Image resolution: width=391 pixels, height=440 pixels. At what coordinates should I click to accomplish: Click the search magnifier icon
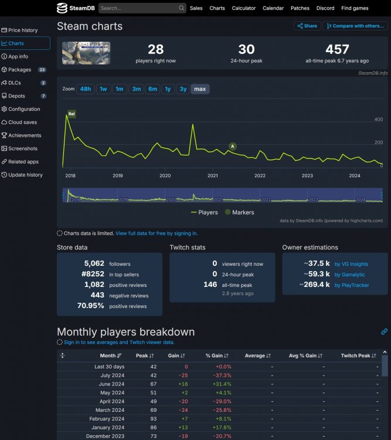click(x=181, y=8)
